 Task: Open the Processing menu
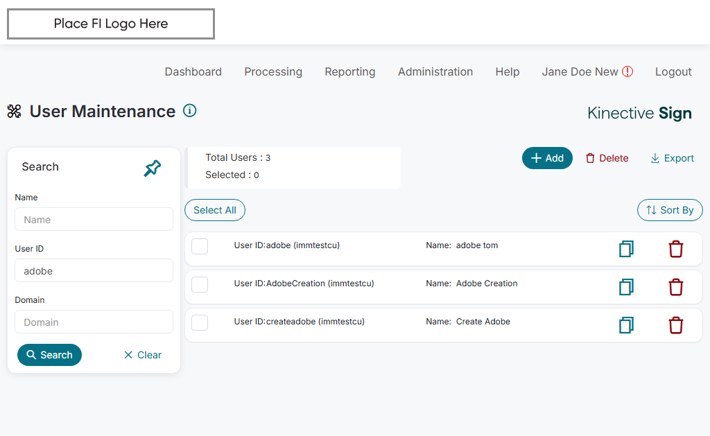point(273,71)
